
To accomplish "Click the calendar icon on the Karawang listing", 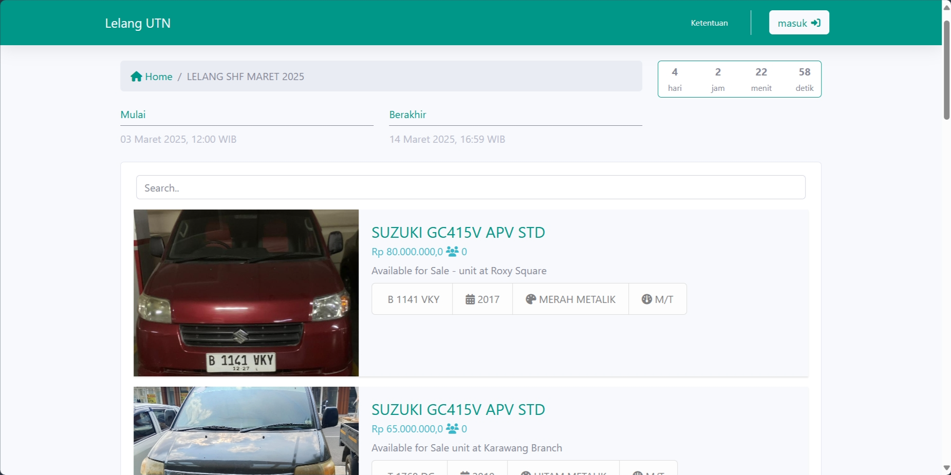I will point(465,472).
